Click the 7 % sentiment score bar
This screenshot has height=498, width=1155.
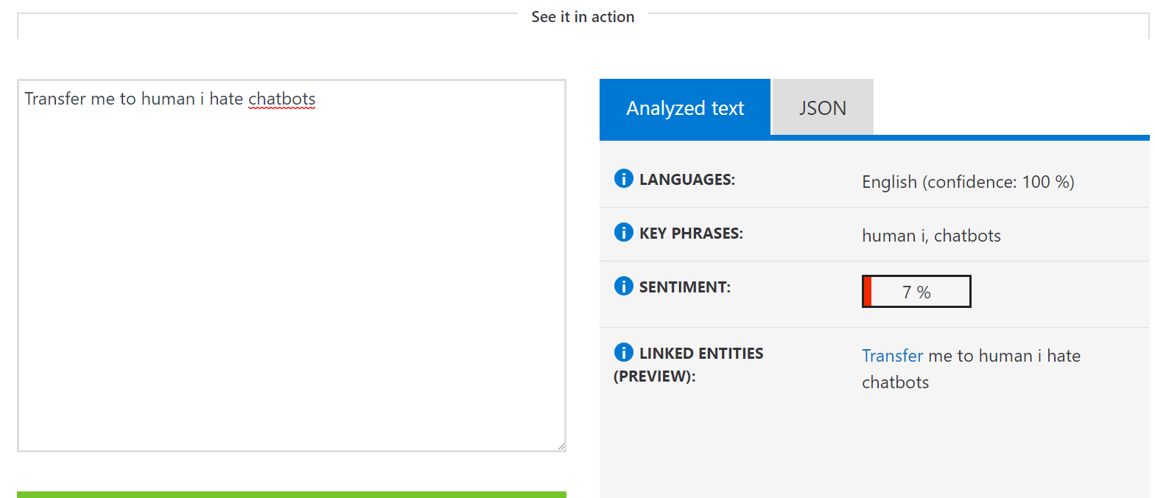(x=916, y=292)
